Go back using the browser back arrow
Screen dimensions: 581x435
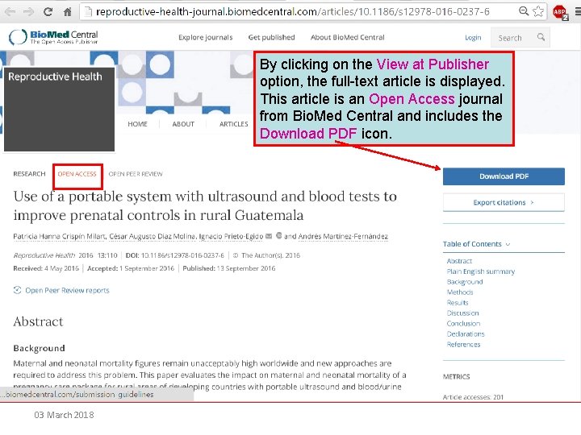pyautogui.click(x=10, y=12)
